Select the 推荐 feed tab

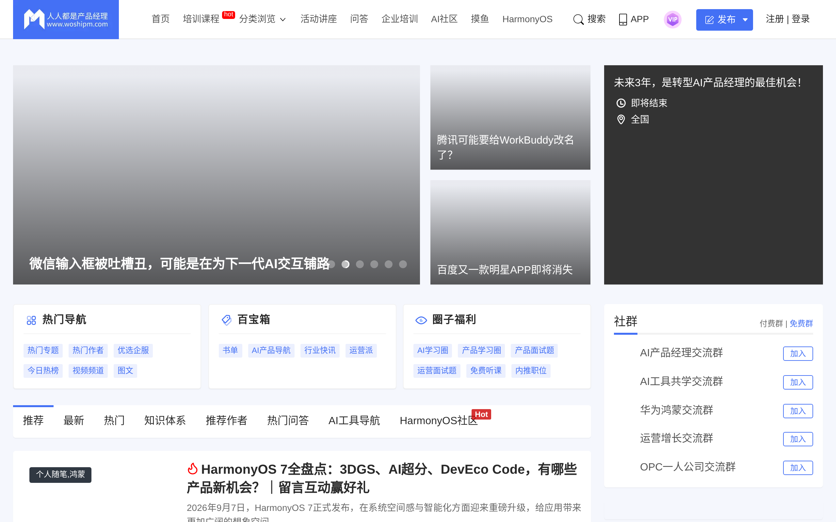(x=33, y=420)
